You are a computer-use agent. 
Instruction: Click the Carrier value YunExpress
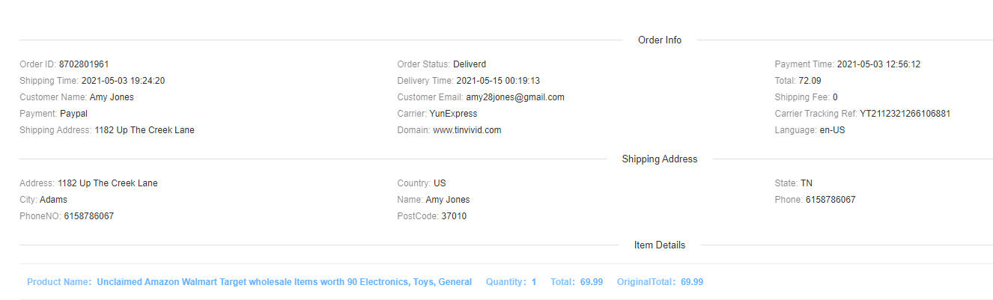click(x=453, y=114)
